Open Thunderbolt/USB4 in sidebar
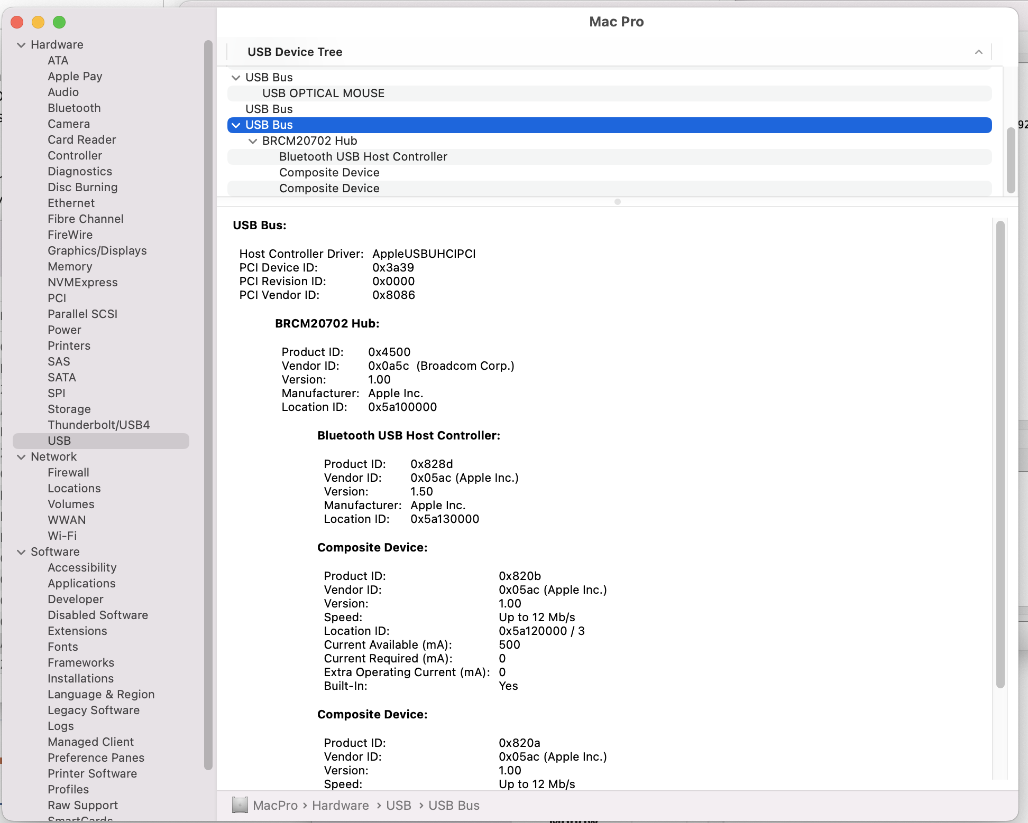 click(x=98, y=425)
